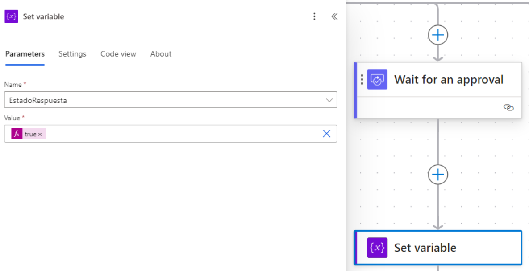The height and width of the screenshot is (273, 529).
Task: Open the three-dot more options menu
Action: 314,16
